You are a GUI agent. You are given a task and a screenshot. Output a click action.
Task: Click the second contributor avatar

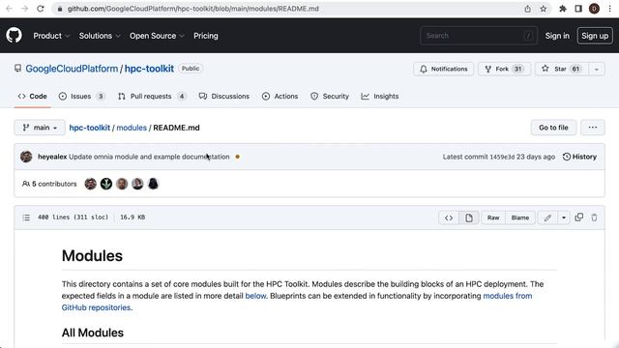tap(106, 184)
